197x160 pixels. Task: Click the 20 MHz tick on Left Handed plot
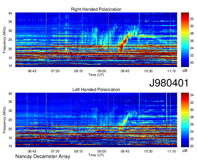pos(10,129)
